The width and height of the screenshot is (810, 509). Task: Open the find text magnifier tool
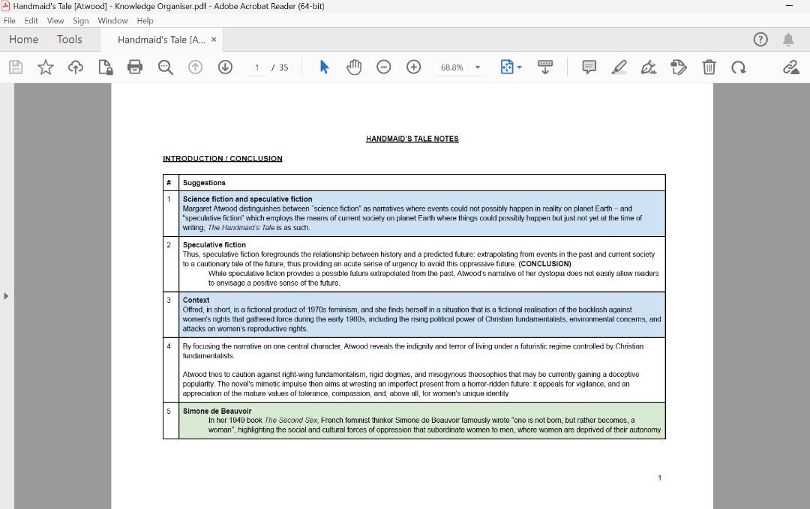point(166,67)
